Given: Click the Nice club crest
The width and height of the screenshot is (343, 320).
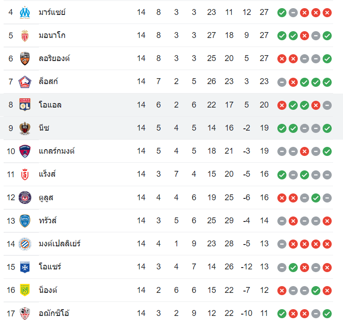Looking at the screenshot, I should pyautogui.click(x=25, y=128).
